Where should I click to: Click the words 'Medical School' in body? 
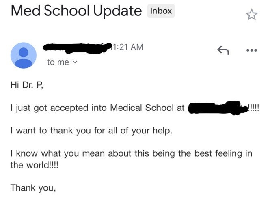pos(142,108)
